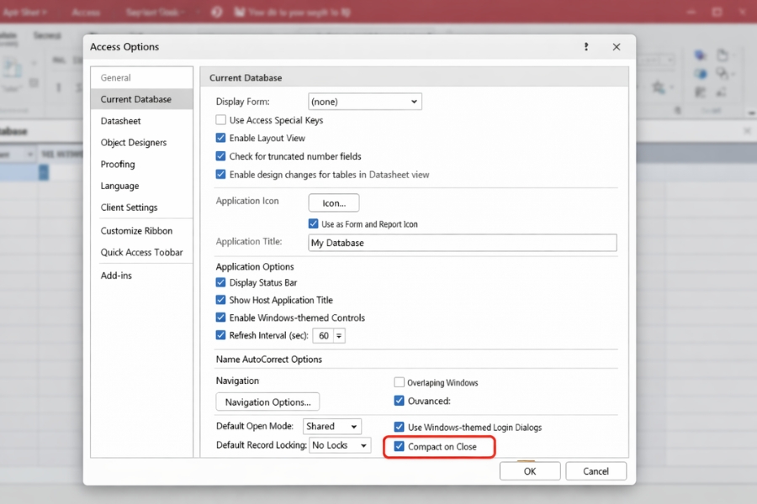Screen dimensions: 757x504
Task: Click the Icon... browse button
Action: pos(334,202)
